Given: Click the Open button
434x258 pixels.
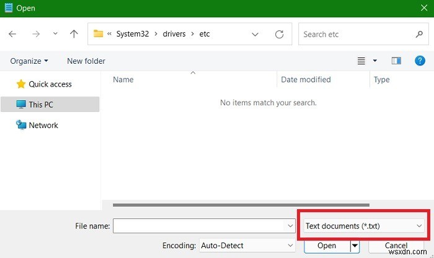Looking at the screenshot, I should tap(327, 246).
